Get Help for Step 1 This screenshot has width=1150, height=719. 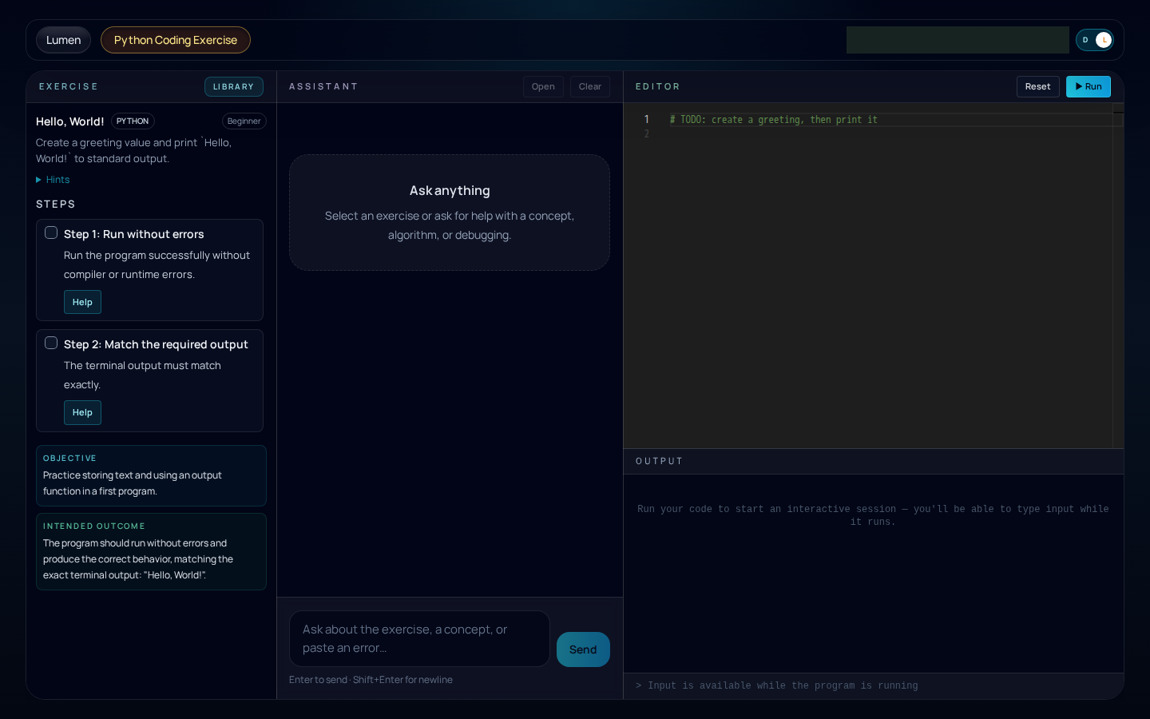click(82, 302)
